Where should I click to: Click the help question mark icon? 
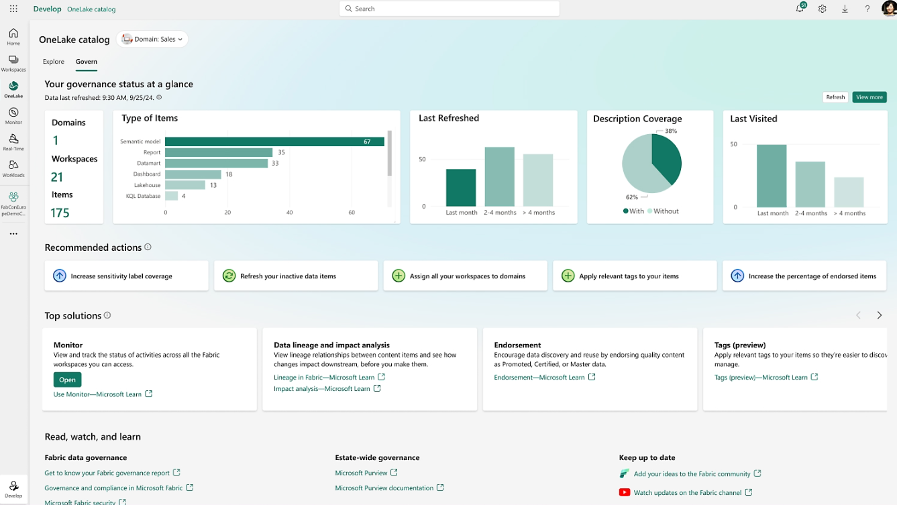click(867, 9)
